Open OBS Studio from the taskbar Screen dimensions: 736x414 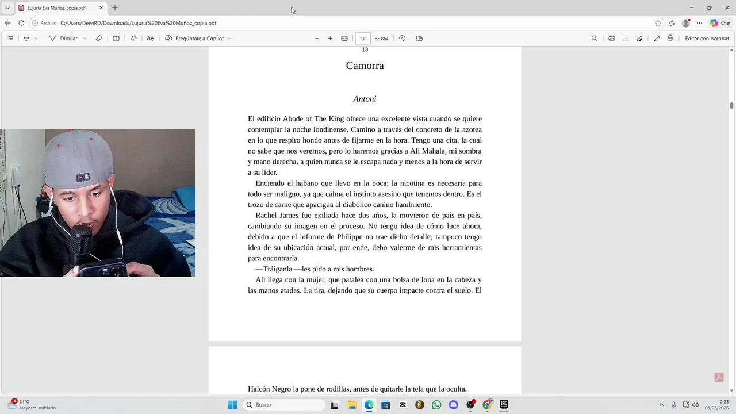click(x=470, y=405)
